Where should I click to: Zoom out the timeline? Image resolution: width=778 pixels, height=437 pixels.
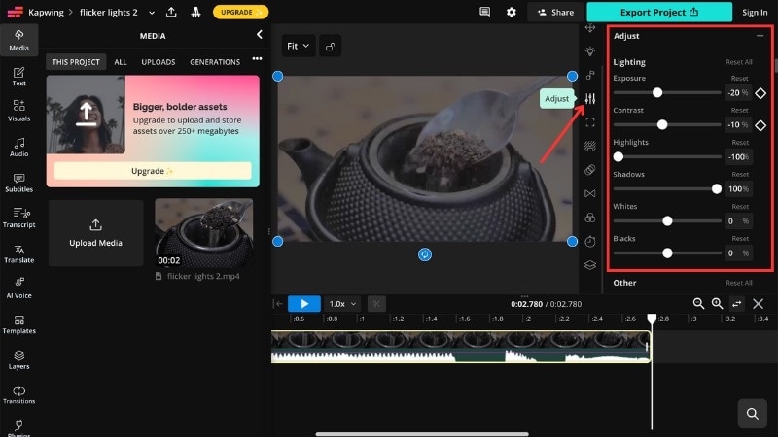point(698,303)
